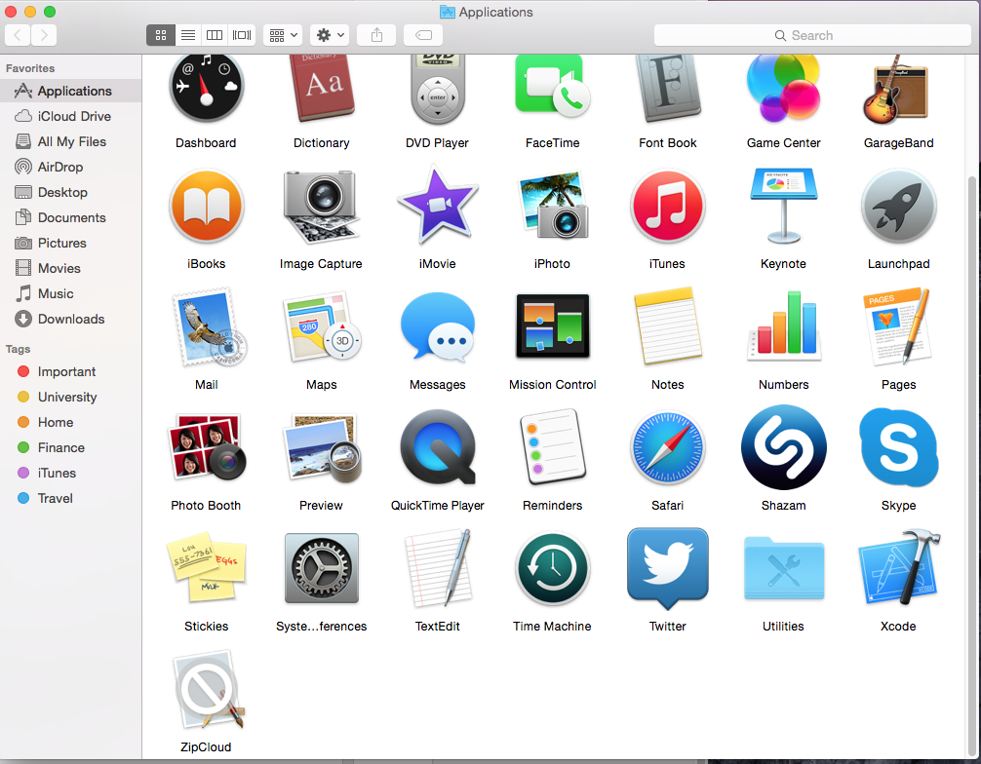Screen dimensions: 981x764
Task: Open the gear Action menu
Action: pyautogui.click(x=330, y=35)
